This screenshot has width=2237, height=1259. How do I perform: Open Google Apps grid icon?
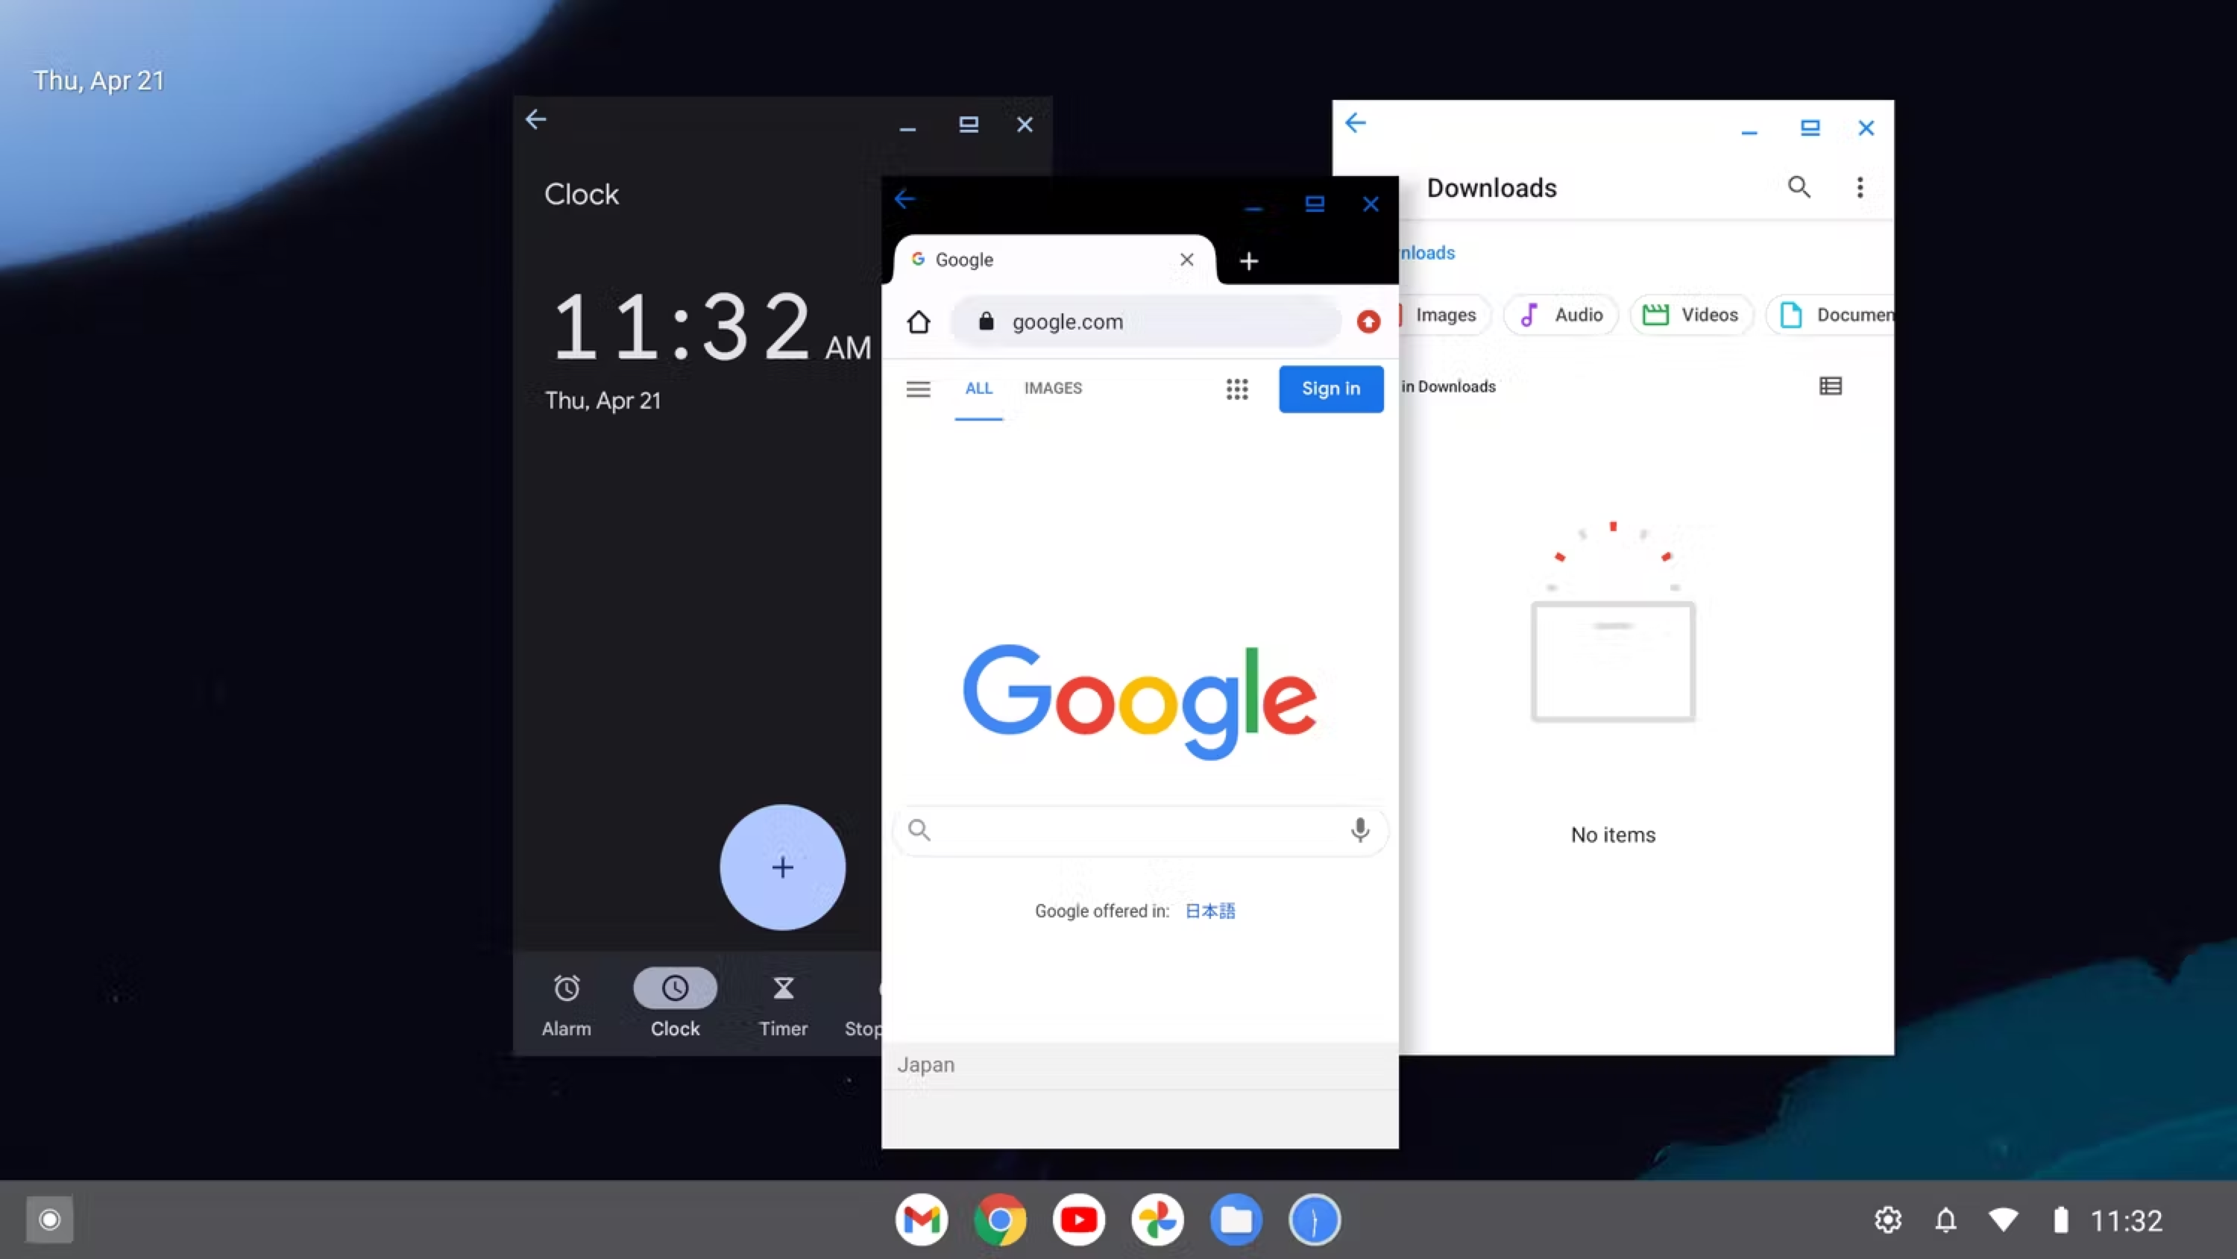1237,387
